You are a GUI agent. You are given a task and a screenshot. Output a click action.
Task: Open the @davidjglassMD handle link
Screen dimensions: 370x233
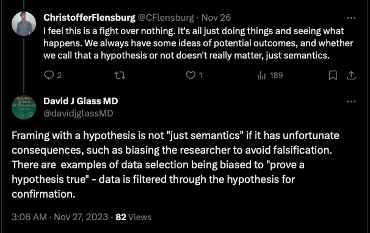(78, 113)
